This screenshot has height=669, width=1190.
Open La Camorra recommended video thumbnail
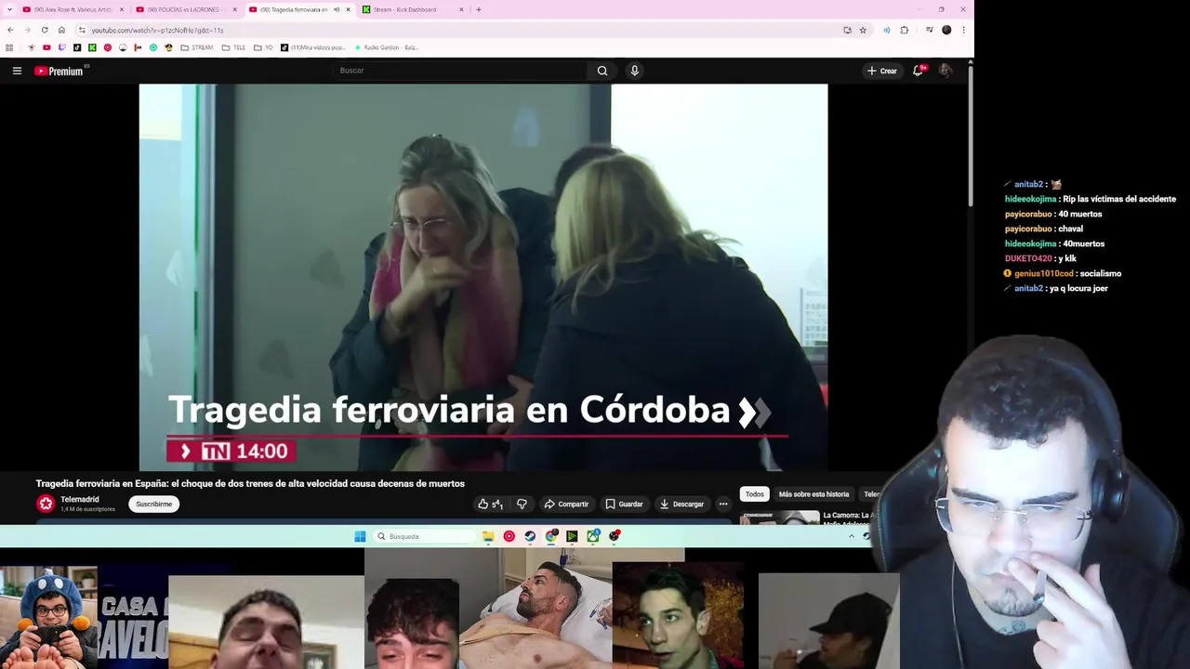coord(779,517)
